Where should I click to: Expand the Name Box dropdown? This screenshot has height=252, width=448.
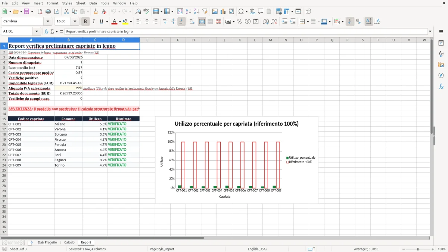(x=37, y=31)
